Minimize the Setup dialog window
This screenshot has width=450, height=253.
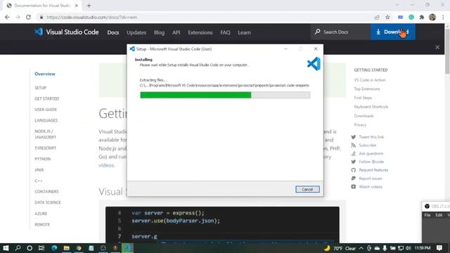285,48
